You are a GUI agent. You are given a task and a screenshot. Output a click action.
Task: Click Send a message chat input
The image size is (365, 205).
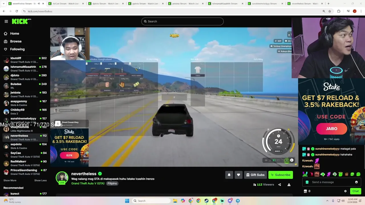tap(332, 182)
